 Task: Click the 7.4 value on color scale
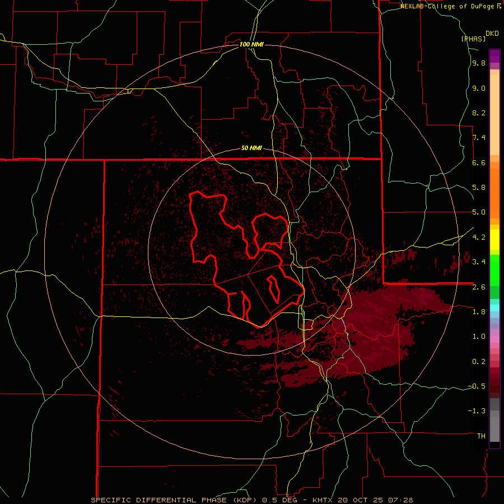[x=479, y=138]
